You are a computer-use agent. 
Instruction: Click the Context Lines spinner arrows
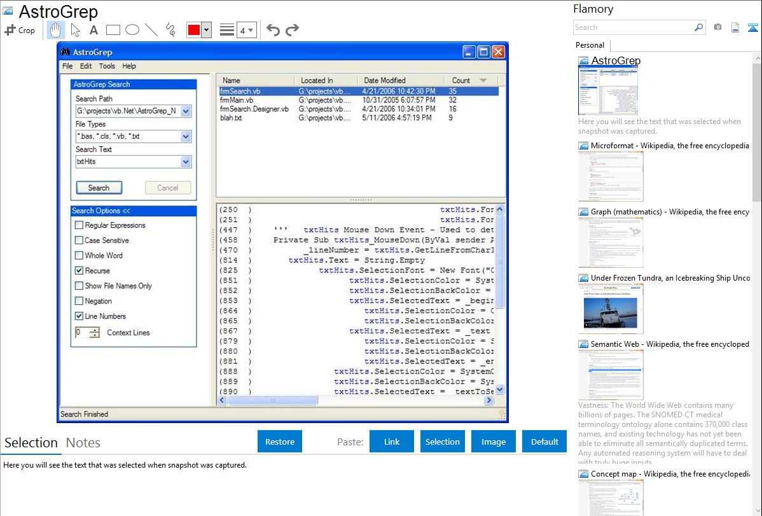point(95,333)
